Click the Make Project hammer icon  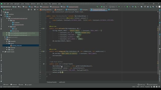[97, 7]
